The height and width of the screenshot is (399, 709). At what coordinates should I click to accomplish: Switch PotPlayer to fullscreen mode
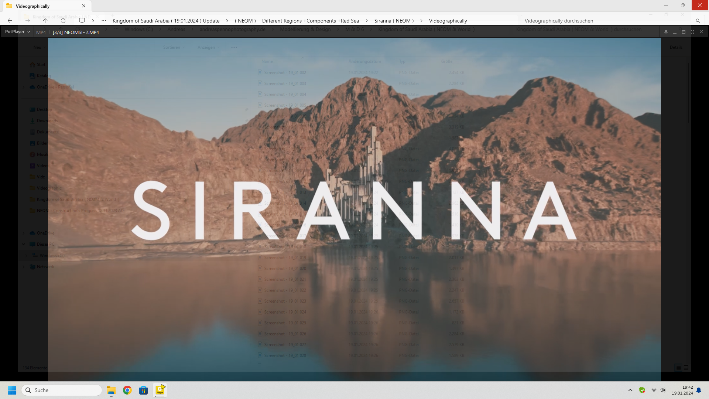tap(692, 32)
